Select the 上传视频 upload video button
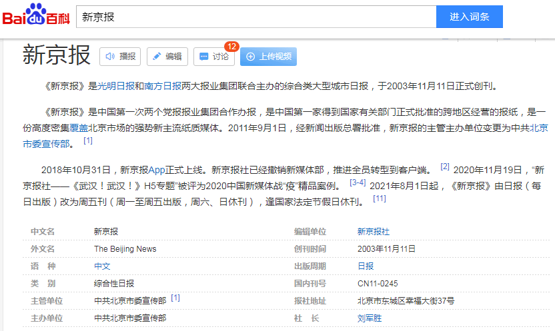 [x=268, y=57]
